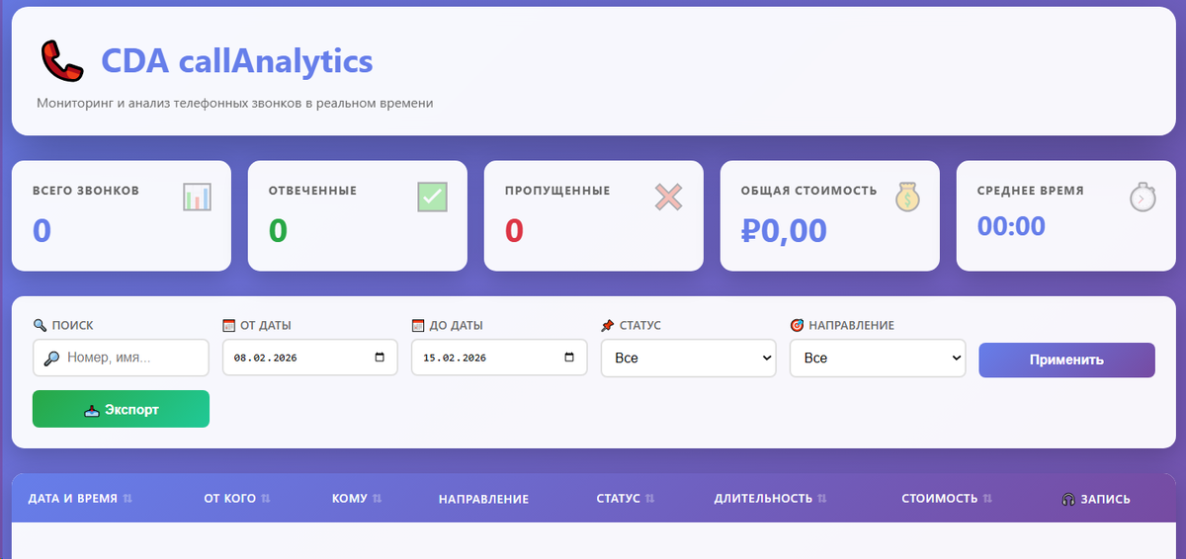The width and height of the screenshot is (1186, 559).
Task: Click the Запись column header
Action: click(x=1096, y=499)
